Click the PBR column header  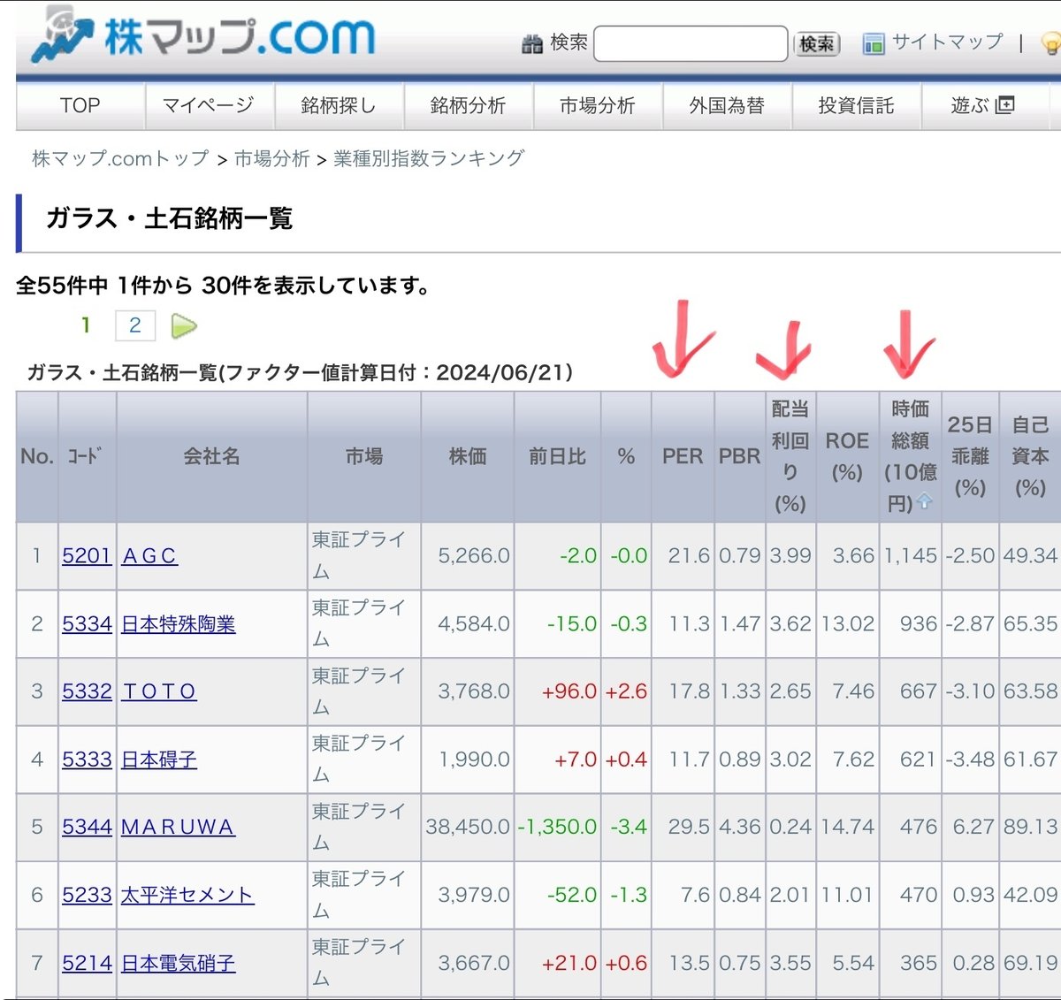(739, 456)
